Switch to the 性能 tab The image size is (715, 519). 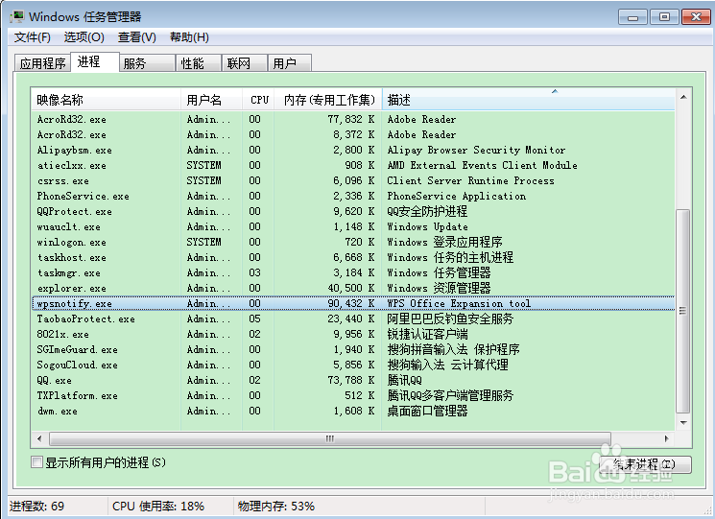click(x=199, y=63)
